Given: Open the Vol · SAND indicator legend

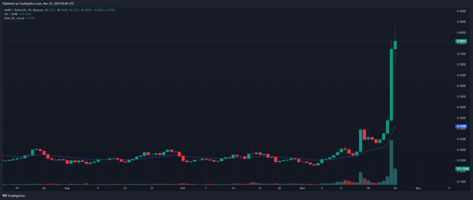Looking at the screenshot, I should [9, 14].
